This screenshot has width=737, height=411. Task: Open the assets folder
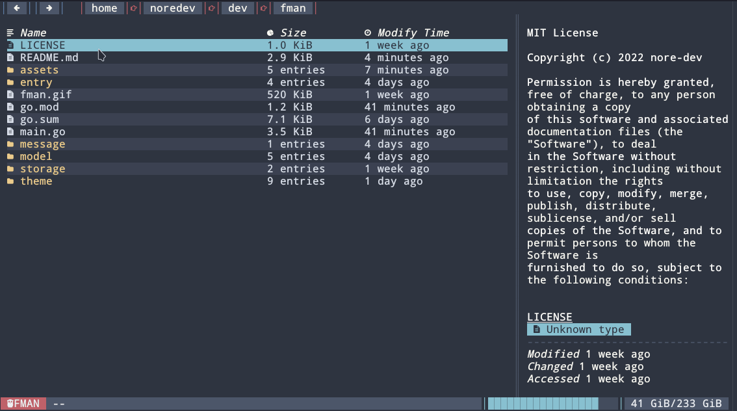[x=39, y=70]
